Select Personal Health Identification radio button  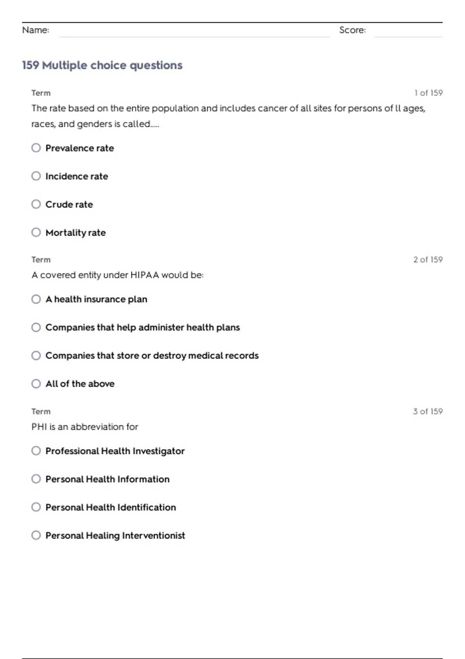pyautogui.click(x=36, y=507)
